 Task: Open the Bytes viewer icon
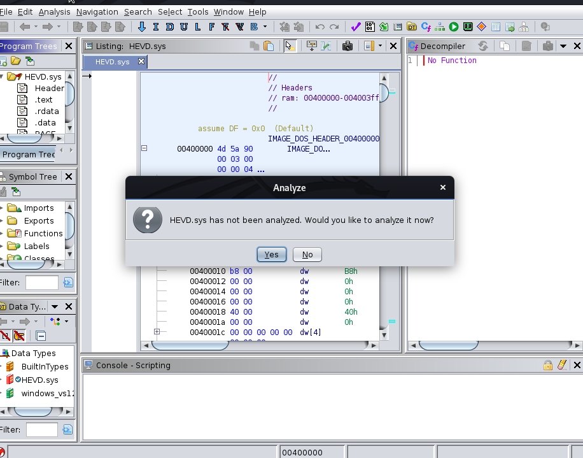point(370,27)
